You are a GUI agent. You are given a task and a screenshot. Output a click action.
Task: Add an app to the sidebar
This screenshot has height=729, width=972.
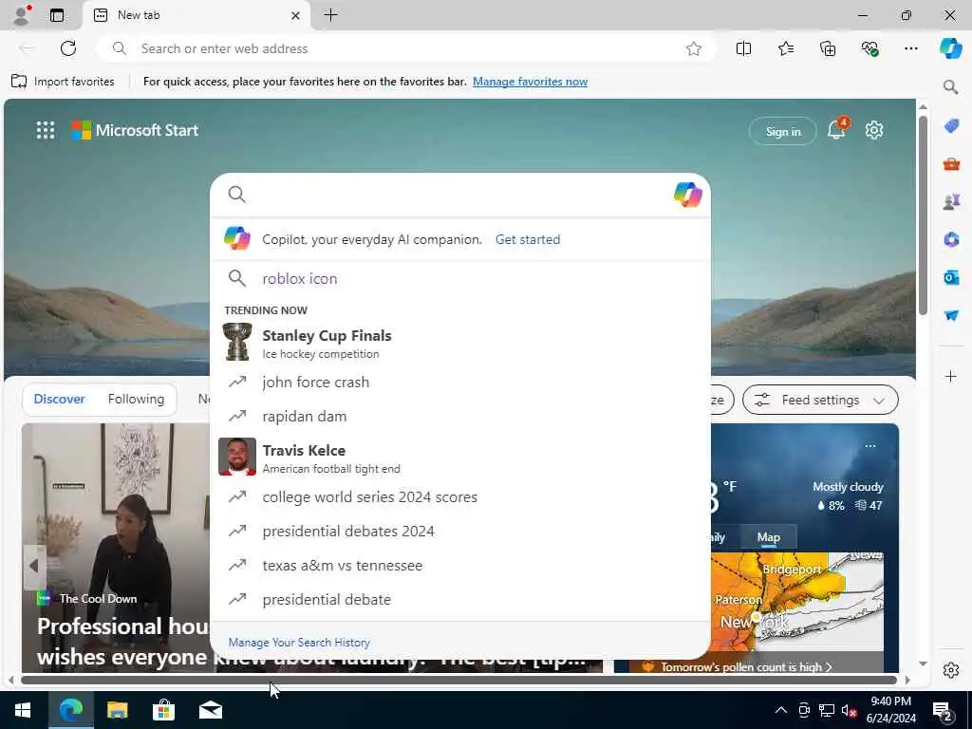pyautogui.click(x=951, y=376)
